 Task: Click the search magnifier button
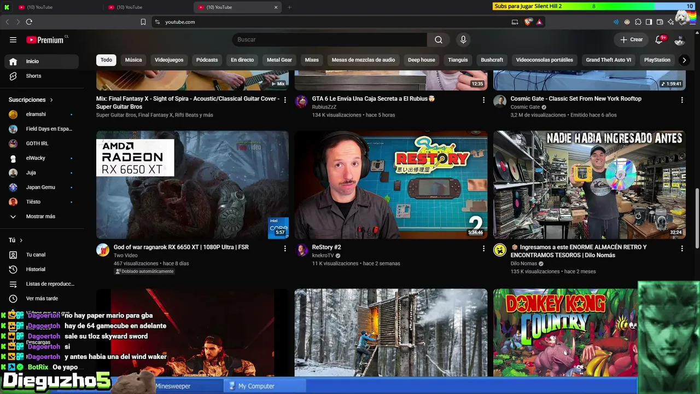439,40
